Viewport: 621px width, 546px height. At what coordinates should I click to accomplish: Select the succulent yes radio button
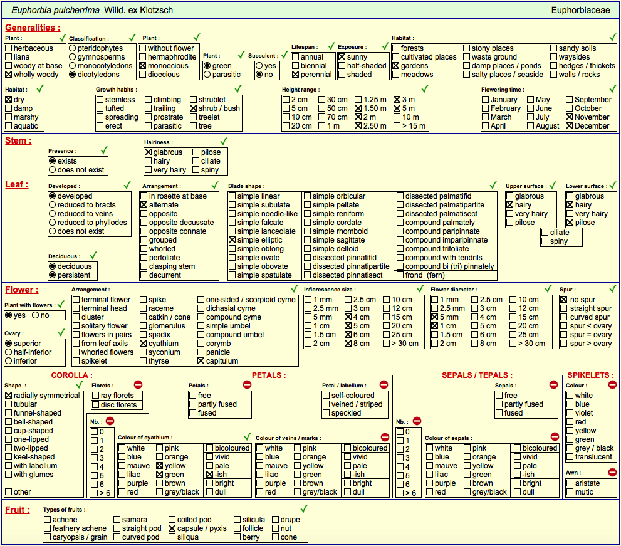click(x=259, y=65)
